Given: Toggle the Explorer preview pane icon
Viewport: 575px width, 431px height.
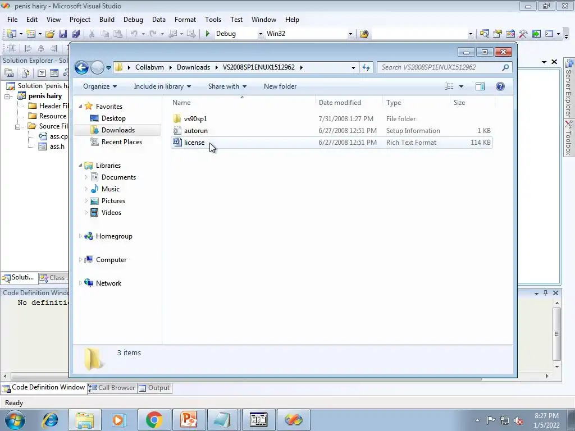Looking at the screenshot, I should 480,86.
